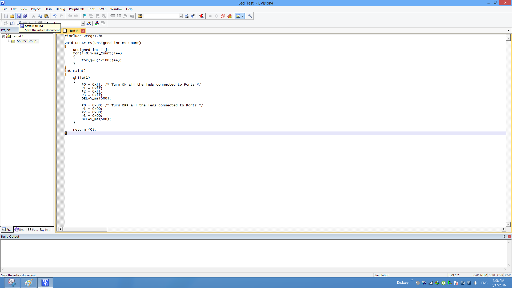Start the debug session magnifier icon
Image resolution: width=512 pixels, height=288 pixels.
[202, 16]
